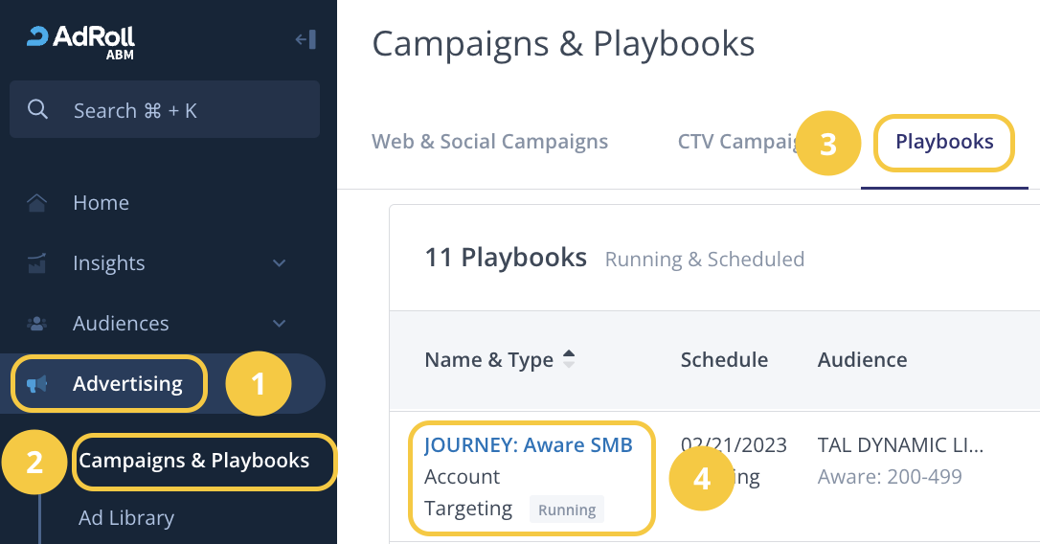1040x544 pixels.
Task: Click the TAL DYNAMIC LI... audience entry
Action: [900, 445]
